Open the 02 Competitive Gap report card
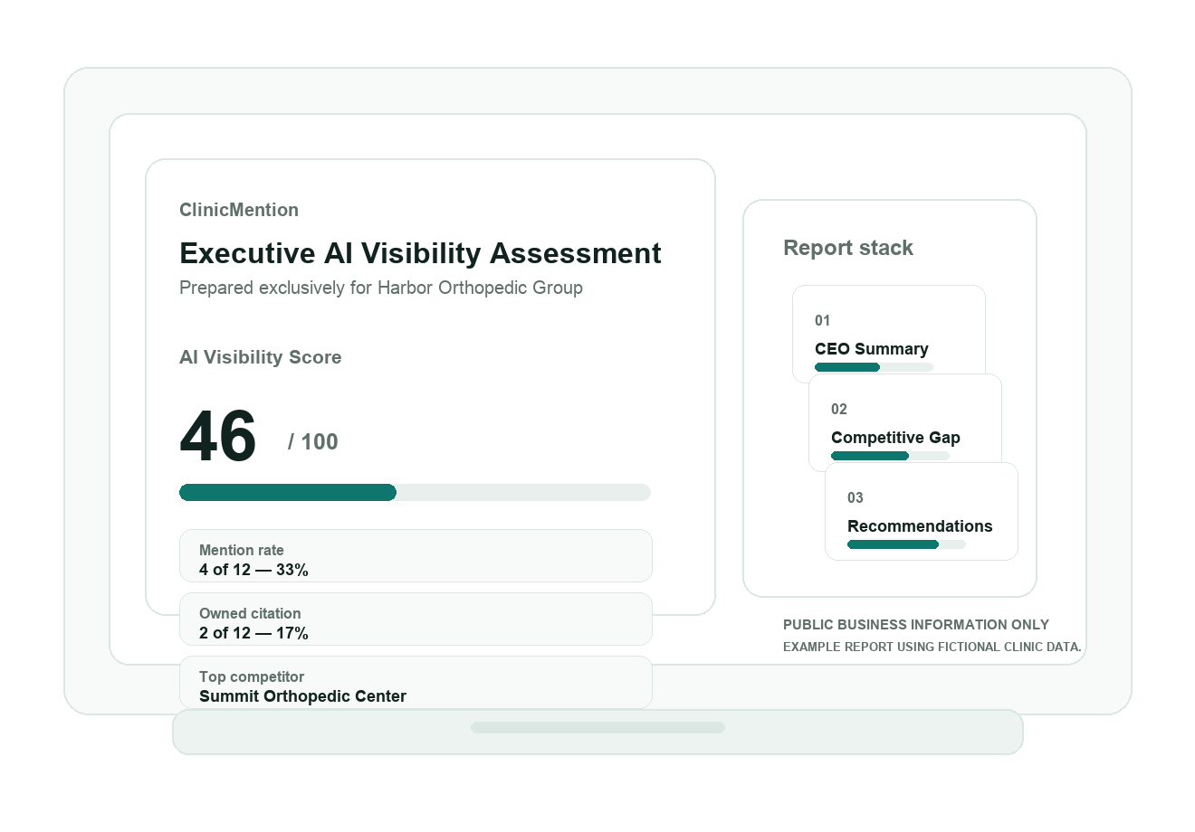1195x832 pixels. (905, 422)
